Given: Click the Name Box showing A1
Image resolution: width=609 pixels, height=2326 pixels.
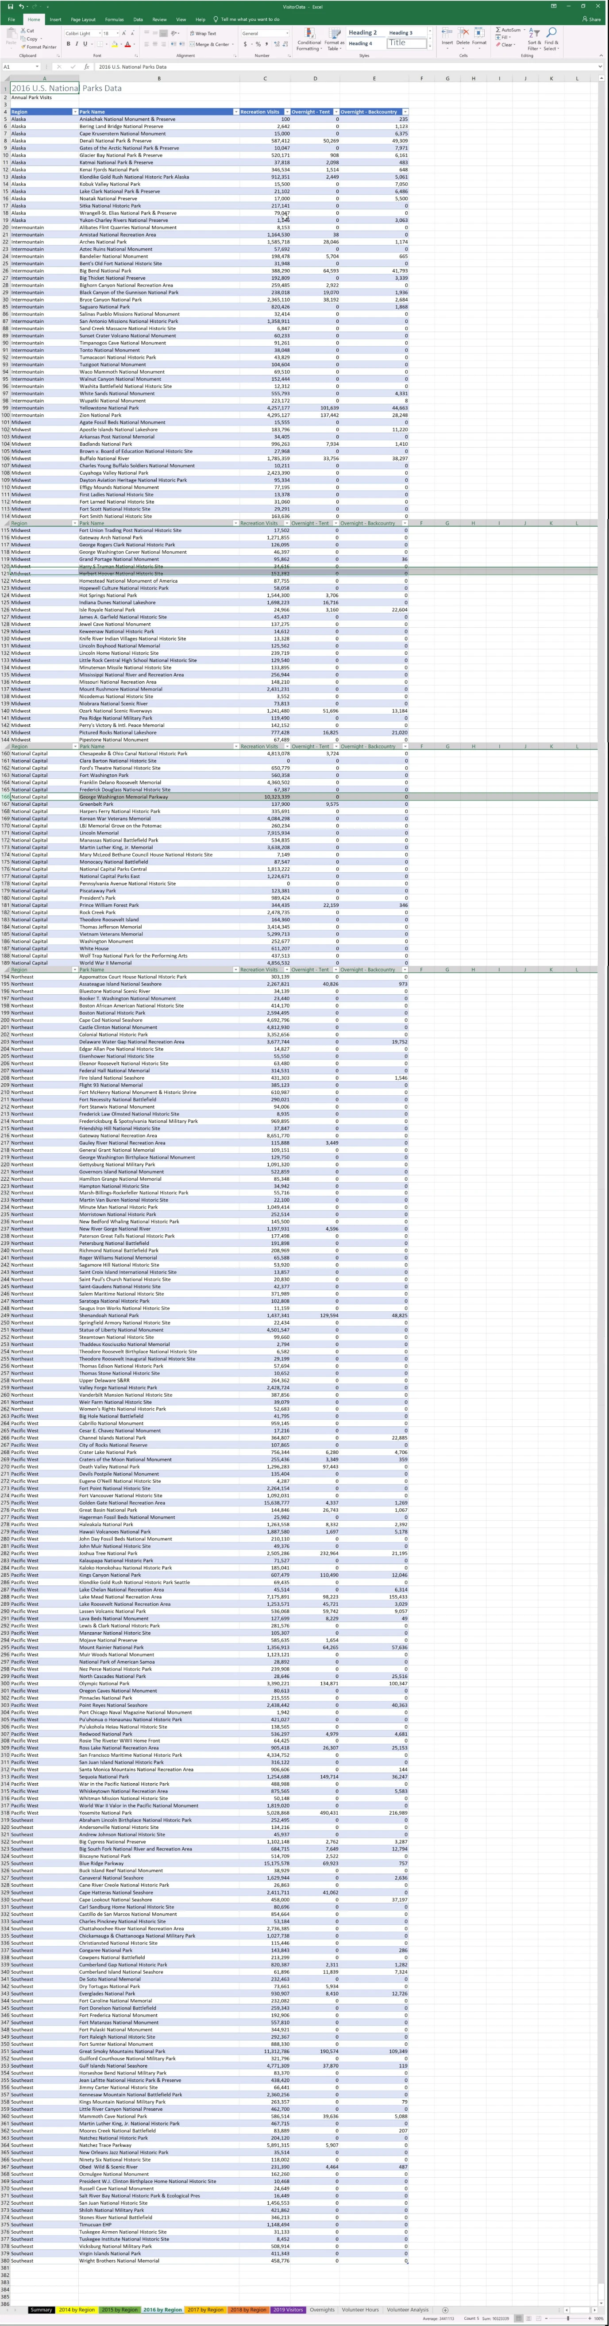Looking at the screenshot, I should (18, 67).
